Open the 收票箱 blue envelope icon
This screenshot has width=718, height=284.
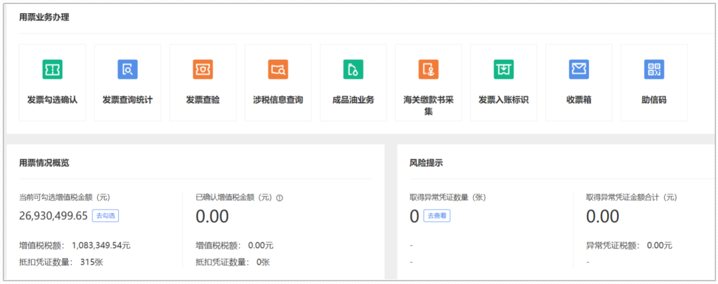tap(579, 69)
